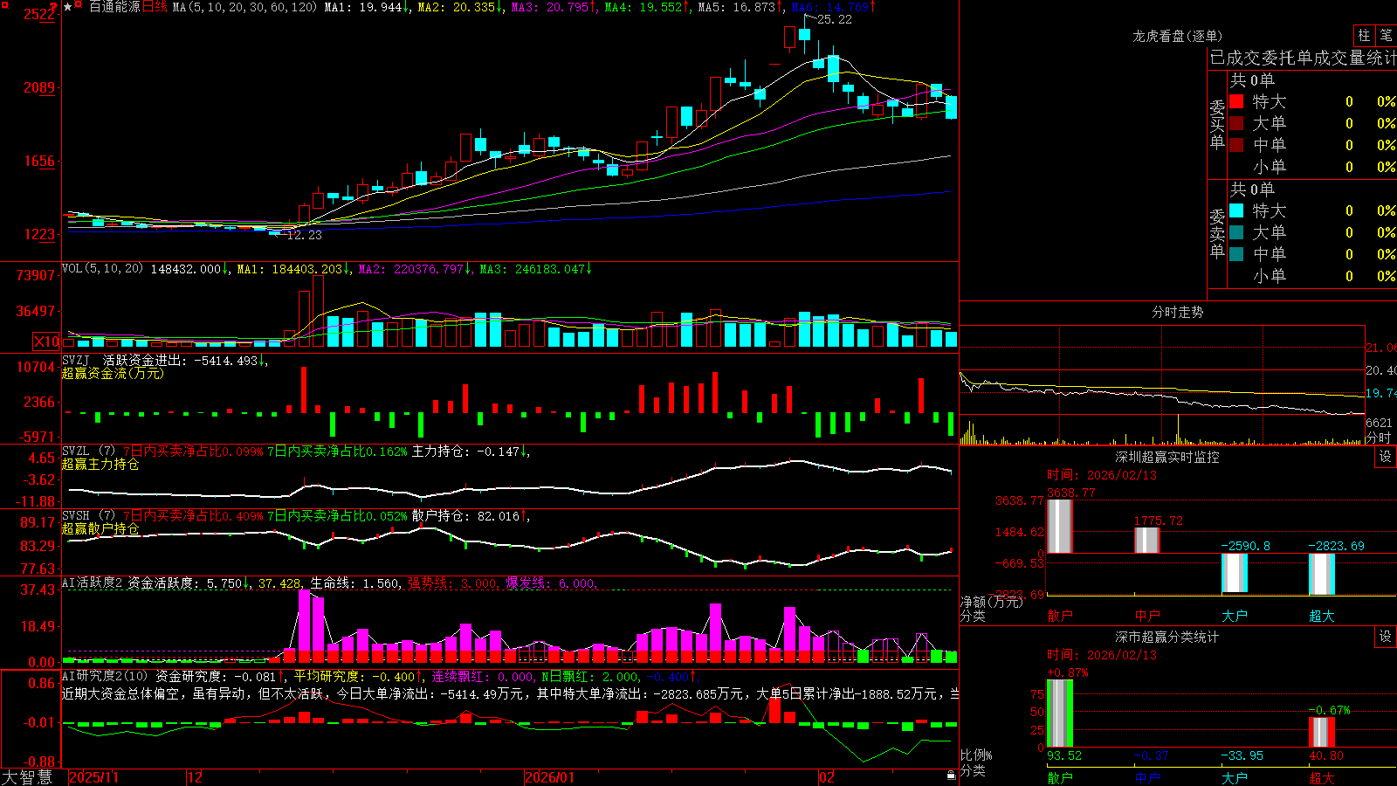
Task: Click the SVZL indicator label
Action: point(75,451)
